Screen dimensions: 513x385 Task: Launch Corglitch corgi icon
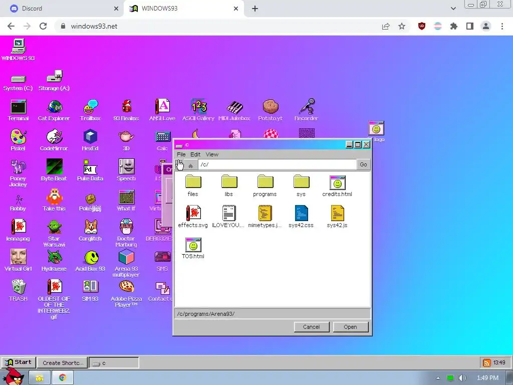pos(90,231)
